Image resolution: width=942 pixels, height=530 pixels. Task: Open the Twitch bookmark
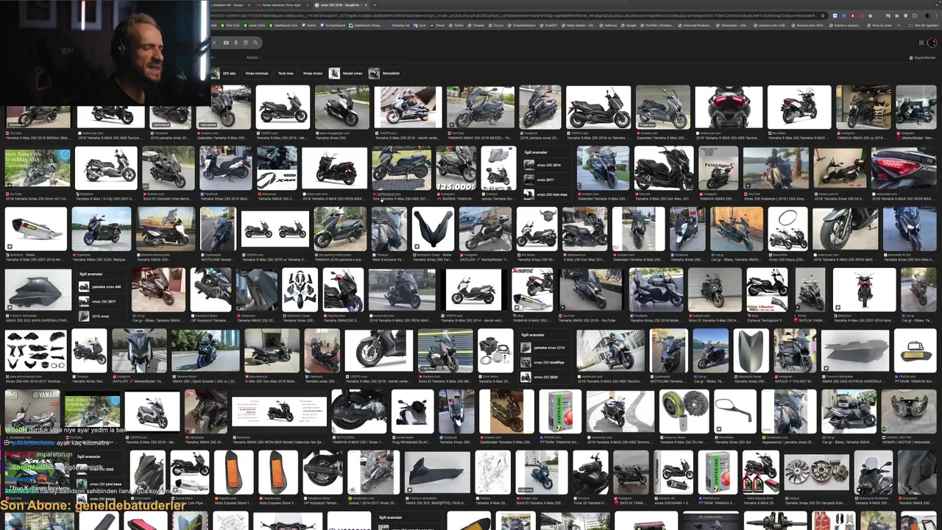coord(311,25)
